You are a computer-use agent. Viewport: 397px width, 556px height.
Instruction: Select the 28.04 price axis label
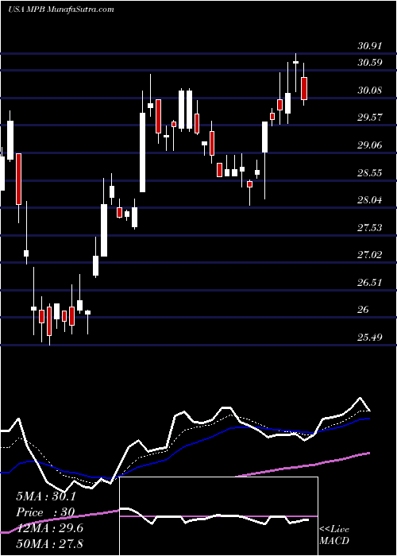click(x=370, y=200)
